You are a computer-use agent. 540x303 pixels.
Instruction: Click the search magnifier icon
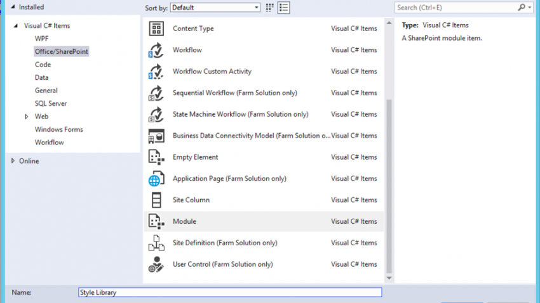522,7
